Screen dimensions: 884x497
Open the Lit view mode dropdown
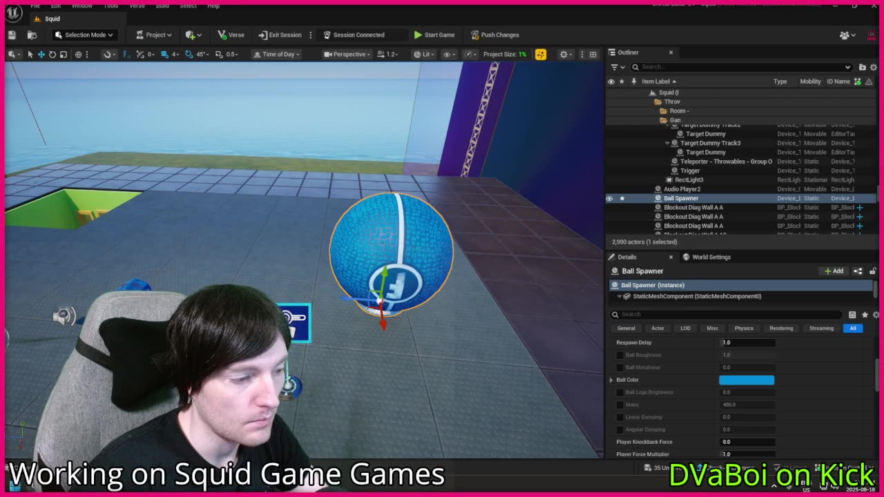click(424, 55)
